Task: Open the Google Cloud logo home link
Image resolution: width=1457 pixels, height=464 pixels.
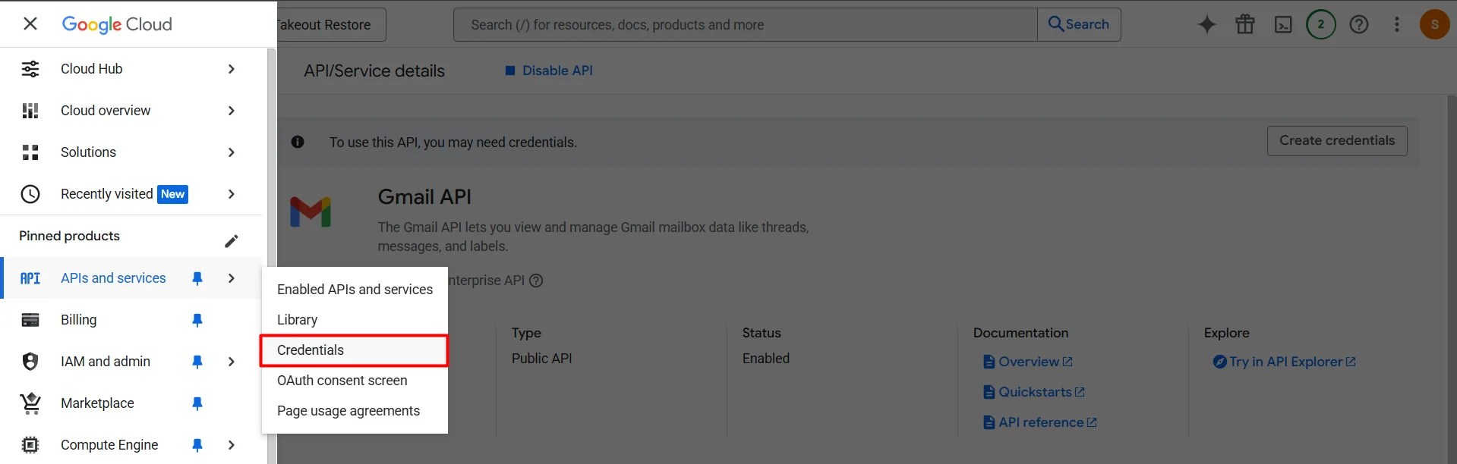Action: (x=117, y=24)
